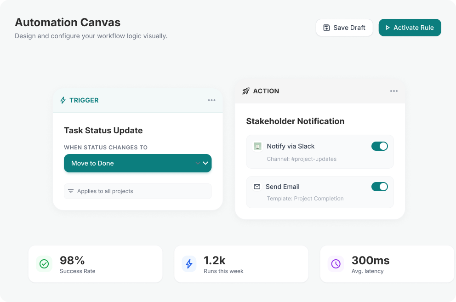This screenshot has width=456, height=302.
Task: Click the Send Email label
Action: click(282, 187)
